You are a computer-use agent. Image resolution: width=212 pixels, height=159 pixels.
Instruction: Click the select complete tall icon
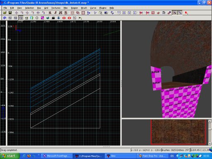pyautogui.click(x=50, y=13)
